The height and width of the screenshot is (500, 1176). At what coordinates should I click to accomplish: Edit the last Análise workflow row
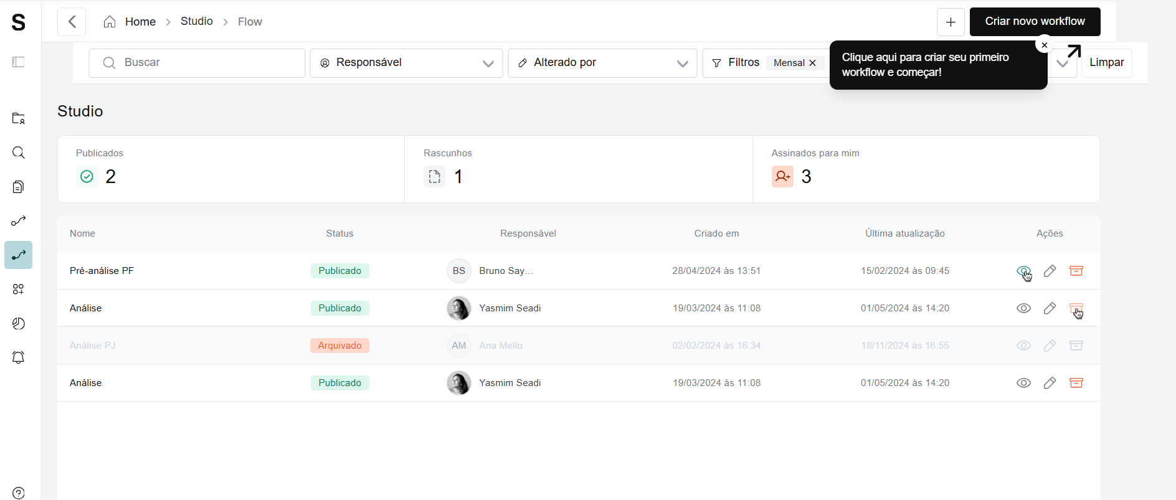click(x=1050, y=383)
